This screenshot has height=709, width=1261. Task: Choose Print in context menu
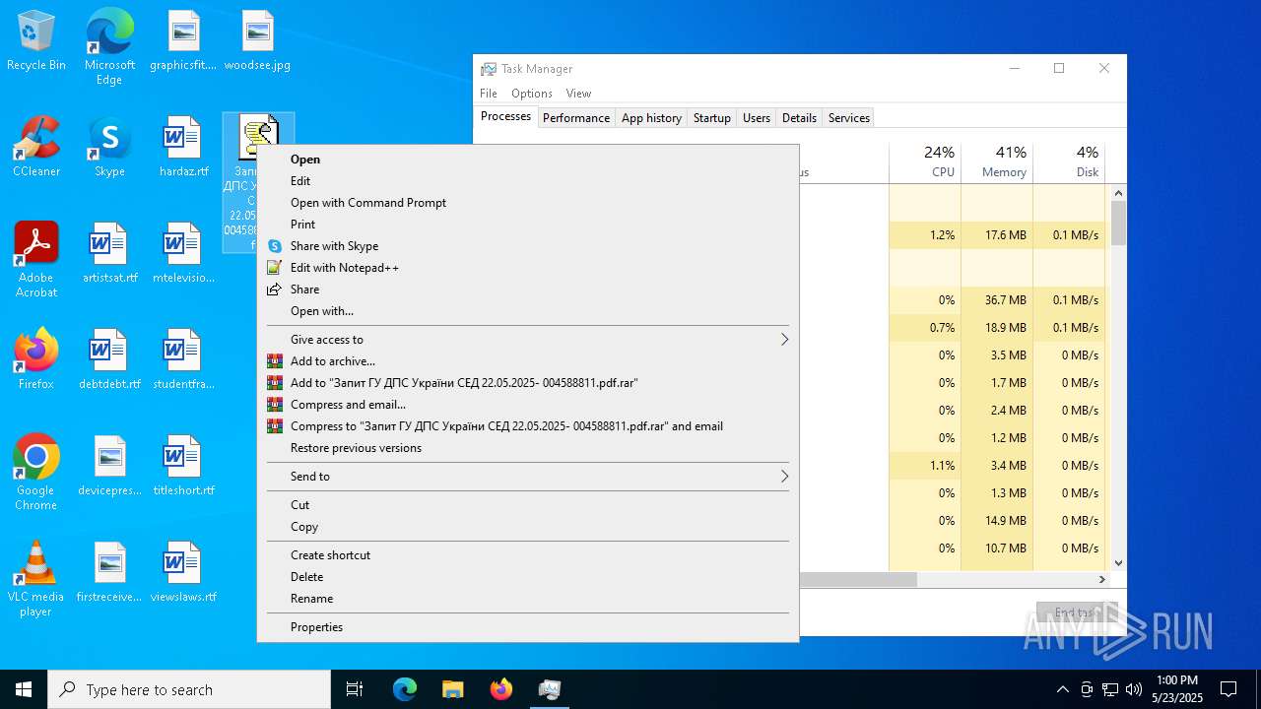tap(528, 225)
